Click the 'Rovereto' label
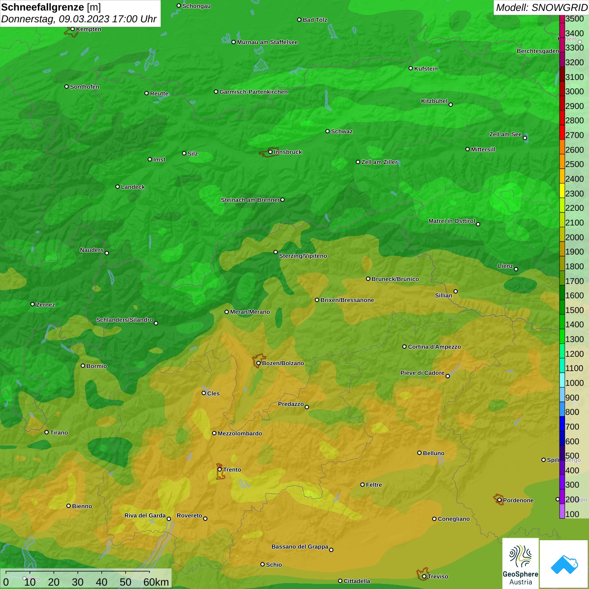The image size is (589, 589). [189, 515]
